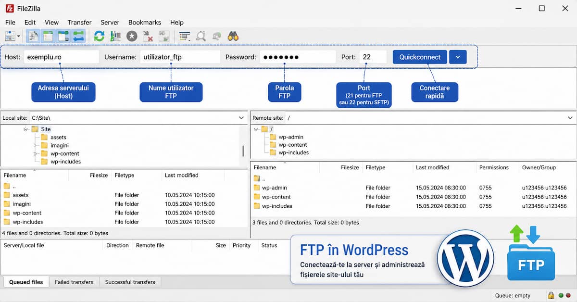The image size is (577, 302).
Task: Open the Remote site path dropdown
Action: click(570, 118)
